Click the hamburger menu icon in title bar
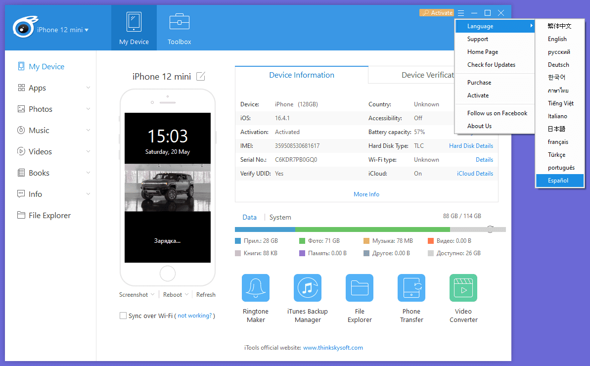The width and height of the screenshot is (590, 366). coord(461,13)
